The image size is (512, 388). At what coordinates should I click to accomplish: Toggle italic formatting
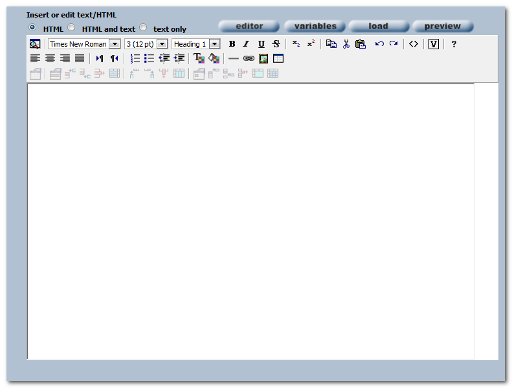coord(246,44)
